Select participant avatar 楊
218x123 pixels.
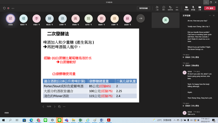pos(23,18)
